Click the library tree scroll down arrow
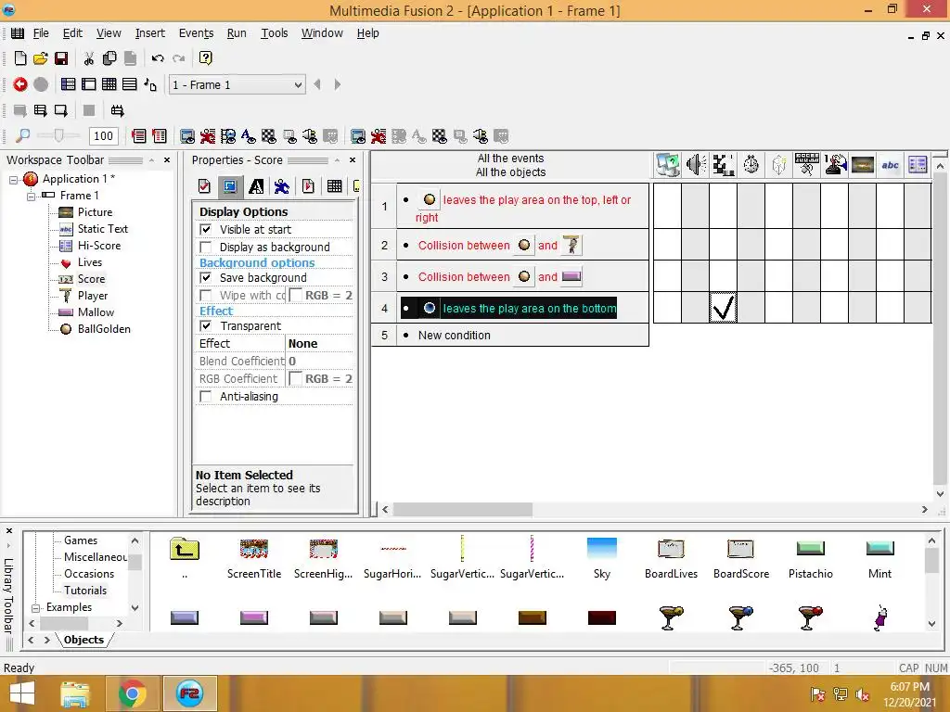This screenshot has width=950, height=712. pos(135,607)
